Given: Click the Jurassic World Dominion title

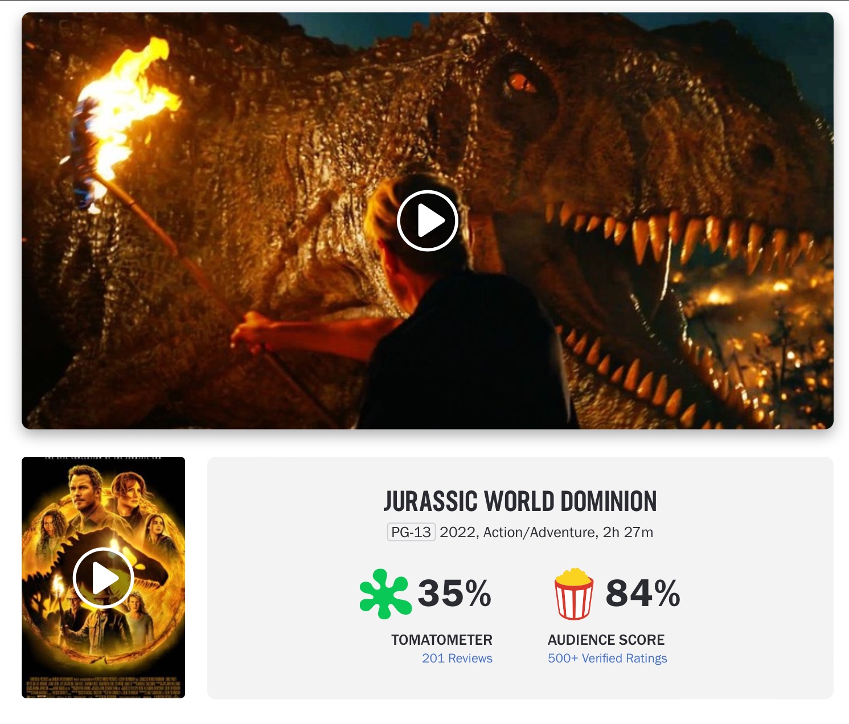Looking at the screenshot, I should [520, 501].
